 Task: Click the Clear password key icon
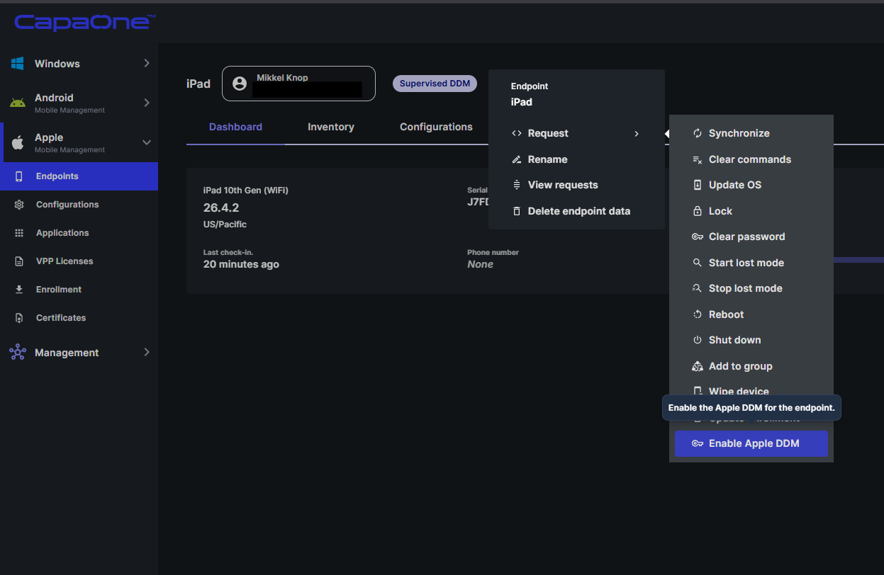[x=698, y=237]
